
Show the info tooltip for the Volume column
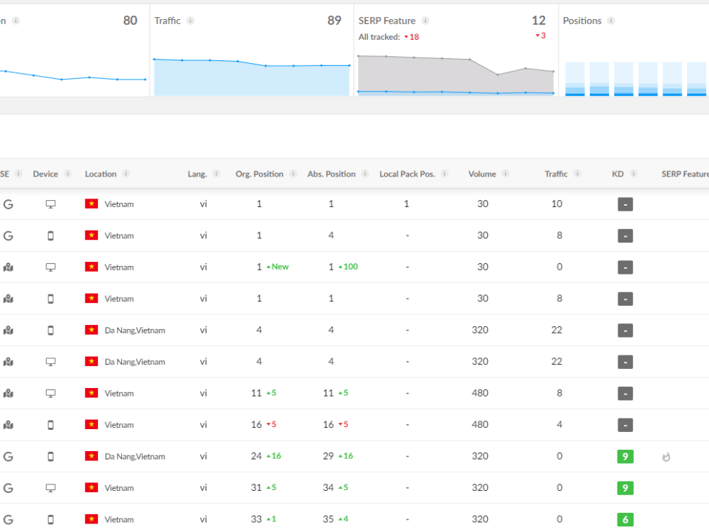(x=506, y=174)
